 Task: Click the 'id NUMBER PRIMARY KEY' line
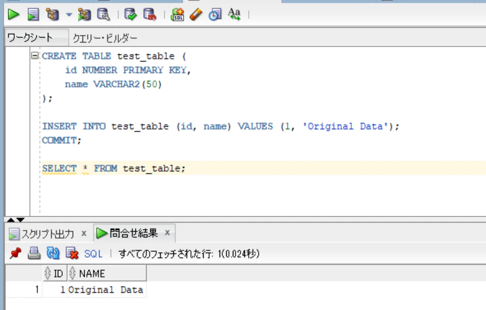127,70
